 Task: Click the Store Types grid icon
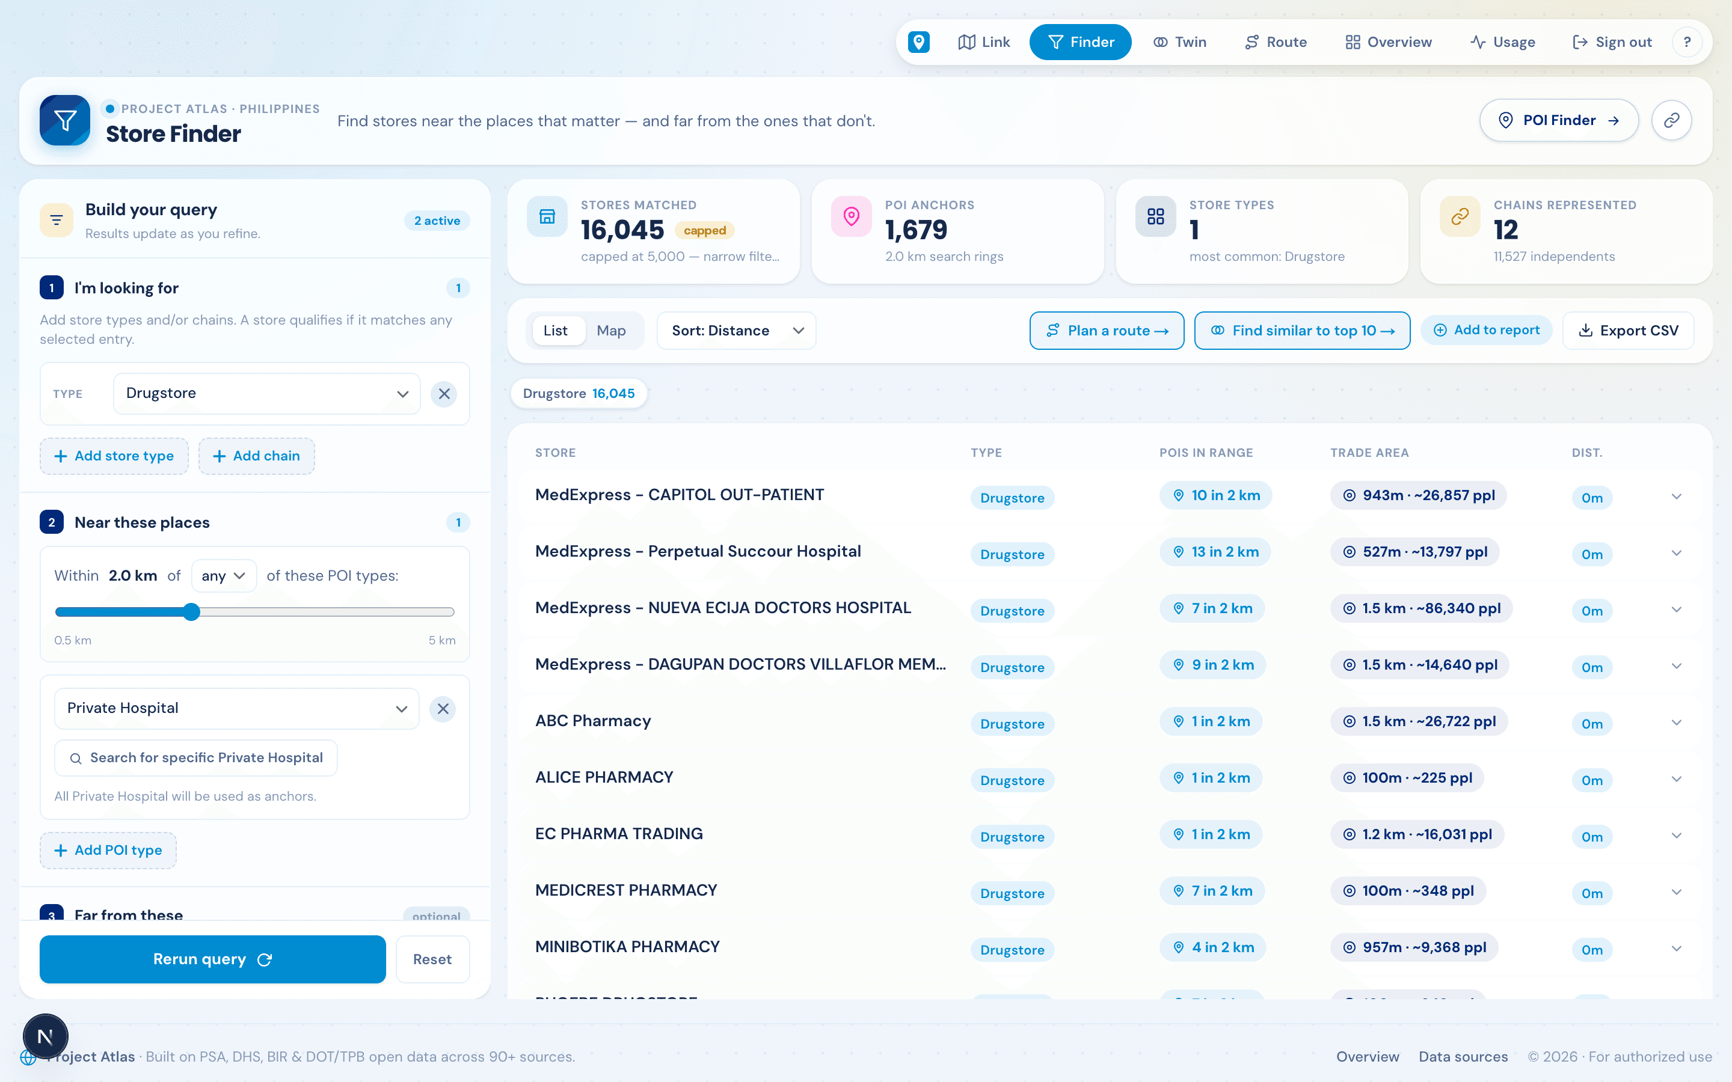pyautogui.click(x=1155, y=216)
